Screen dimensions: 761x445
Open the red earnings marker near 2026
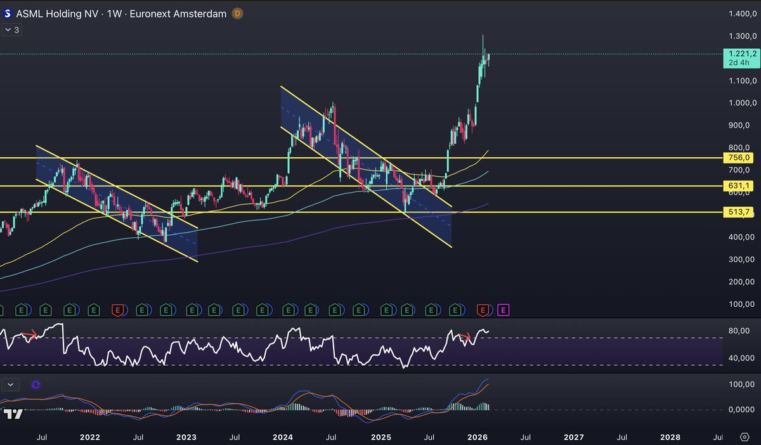[483, 309]
